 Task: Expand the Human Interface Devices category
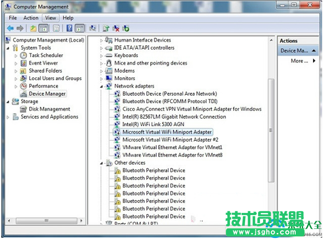(102, 40)
